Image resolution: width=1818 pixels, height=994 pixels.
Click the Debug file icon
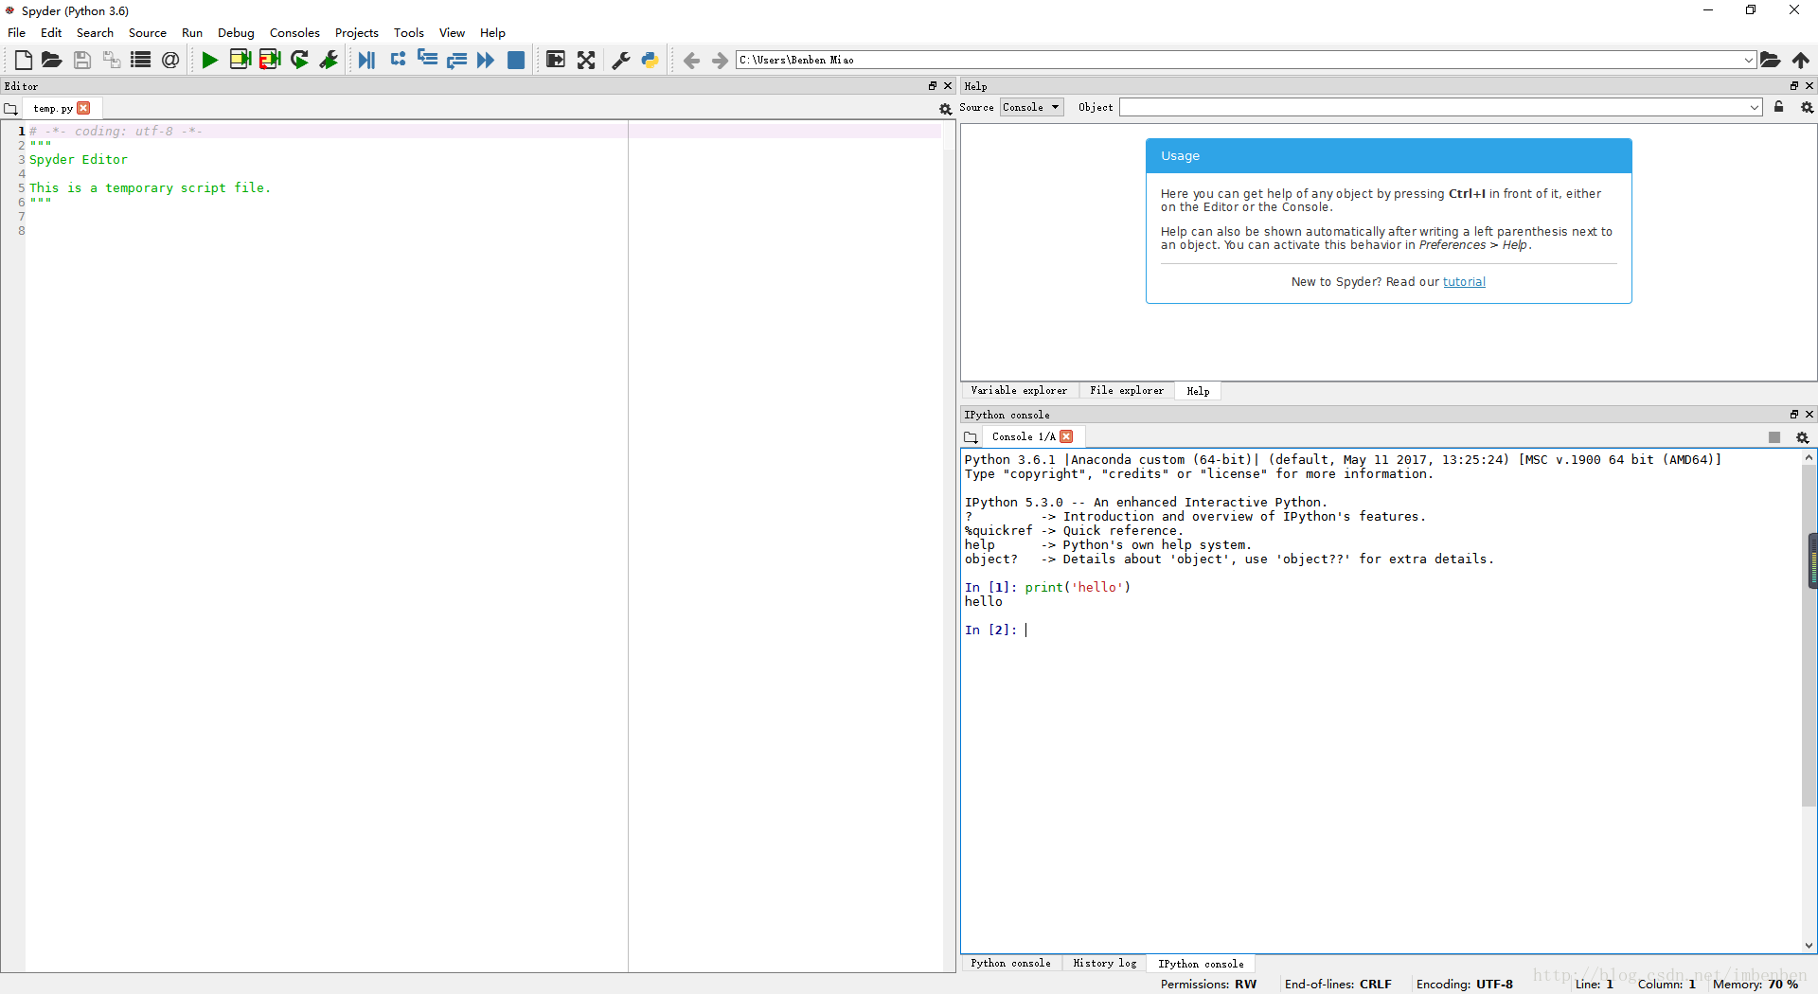[x=366, y=61]
